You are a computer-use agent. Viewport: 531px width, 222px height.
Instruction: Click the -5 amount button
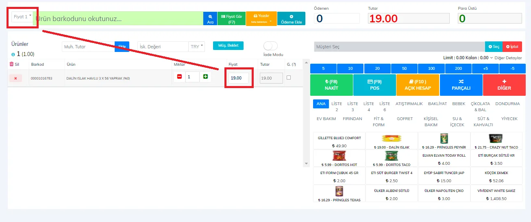pos(512,69)
